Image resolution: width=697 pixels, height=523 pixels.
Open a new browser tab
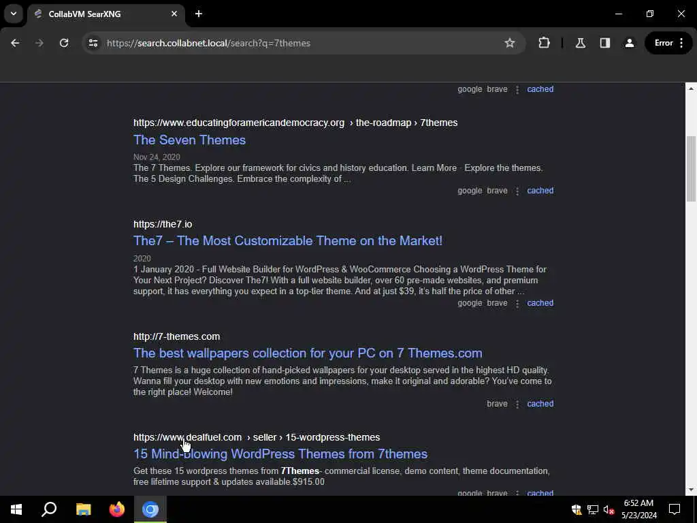click(x=199, y=14)
